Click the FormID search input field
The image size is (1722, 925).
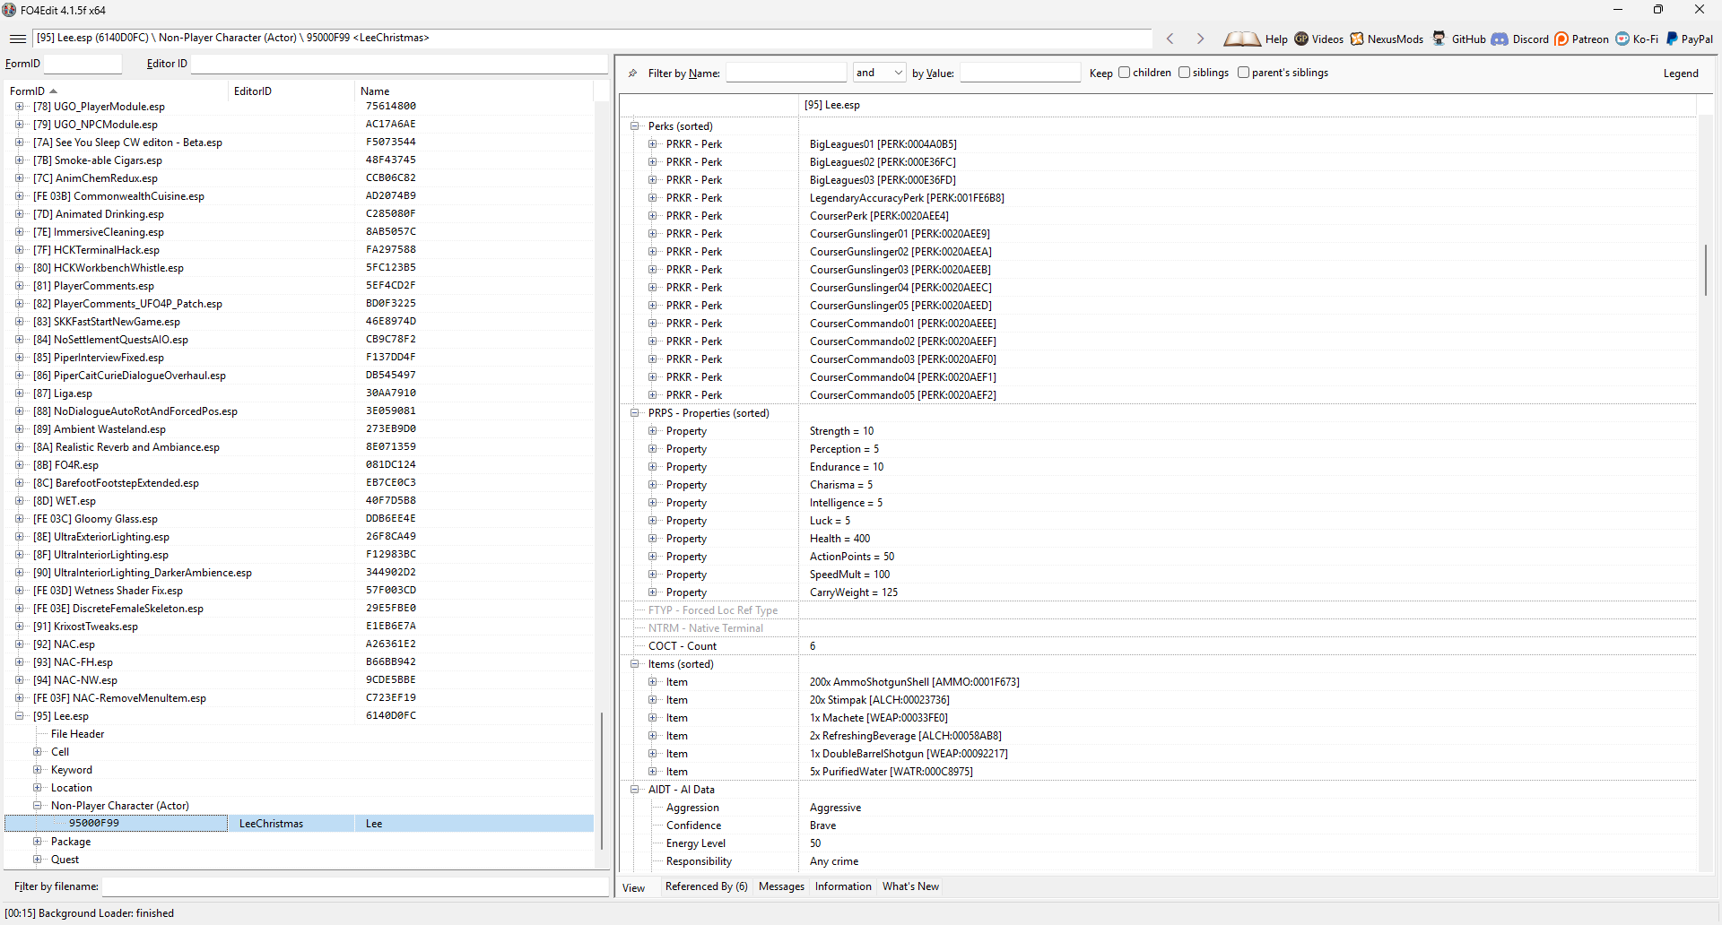click(83, 64)
